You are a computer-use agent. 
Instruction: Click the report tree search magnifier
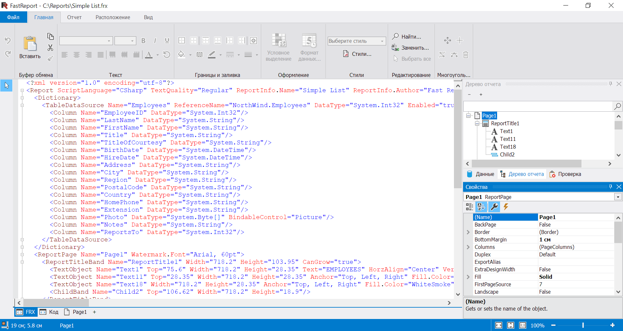pyautogui.click(x=617, y=106)
